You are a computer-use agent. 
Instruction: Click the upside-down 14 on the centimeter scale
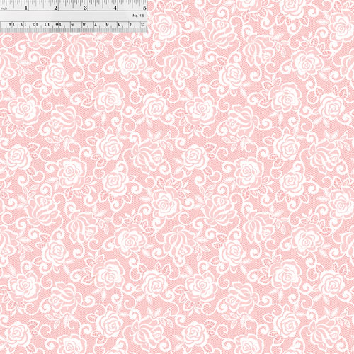click(x=12, y=24)
